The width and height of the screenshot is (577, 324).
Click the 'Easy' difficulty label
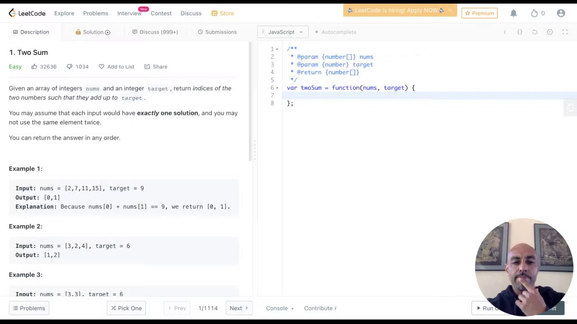15,67
